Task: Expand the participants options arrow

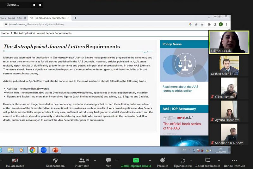Action: tap(95, 160)
